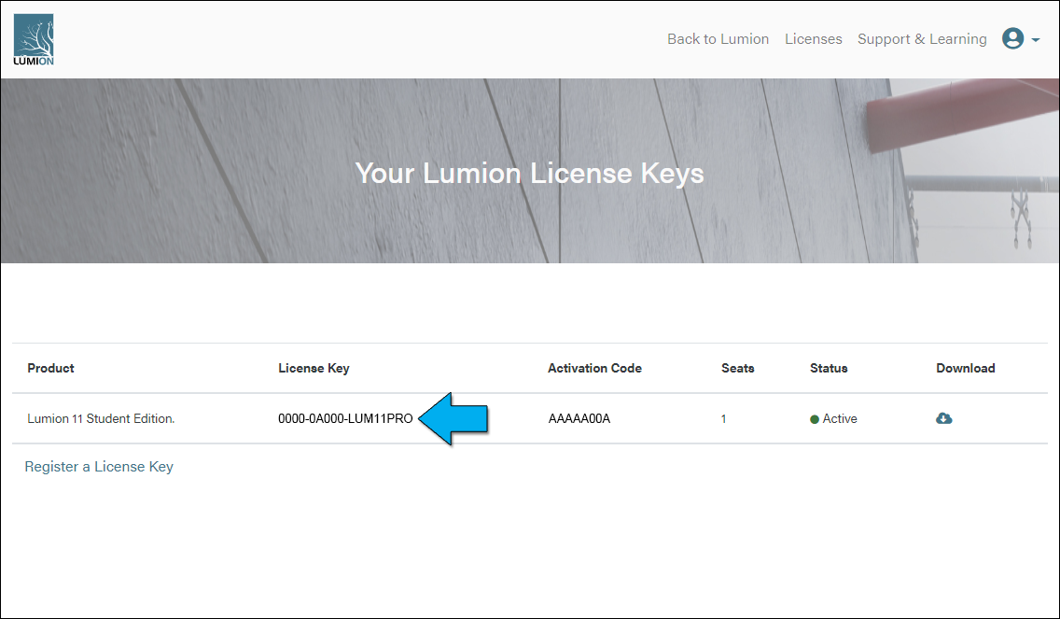Click the blue arrow pointing at license key
The width and height of the screenshot is (1060, 619).
pos(453,418)
